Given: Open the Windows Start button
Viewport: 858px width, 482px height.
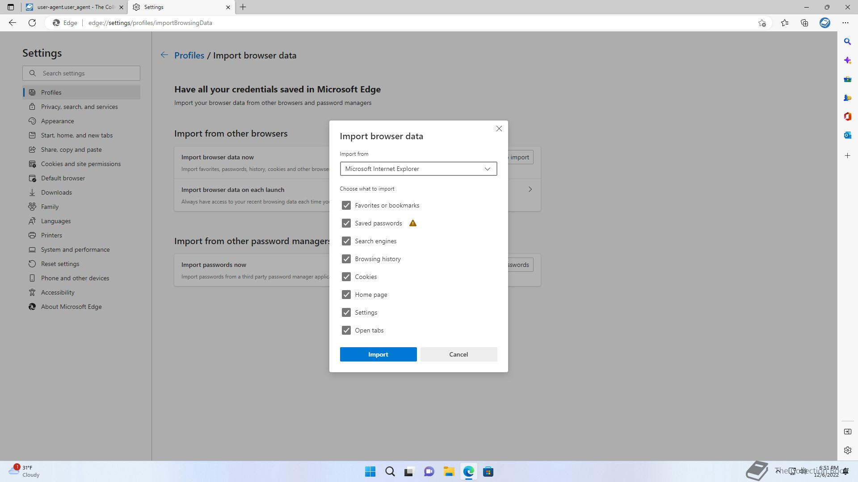Looking at the screenshot, I should point(370,472).
